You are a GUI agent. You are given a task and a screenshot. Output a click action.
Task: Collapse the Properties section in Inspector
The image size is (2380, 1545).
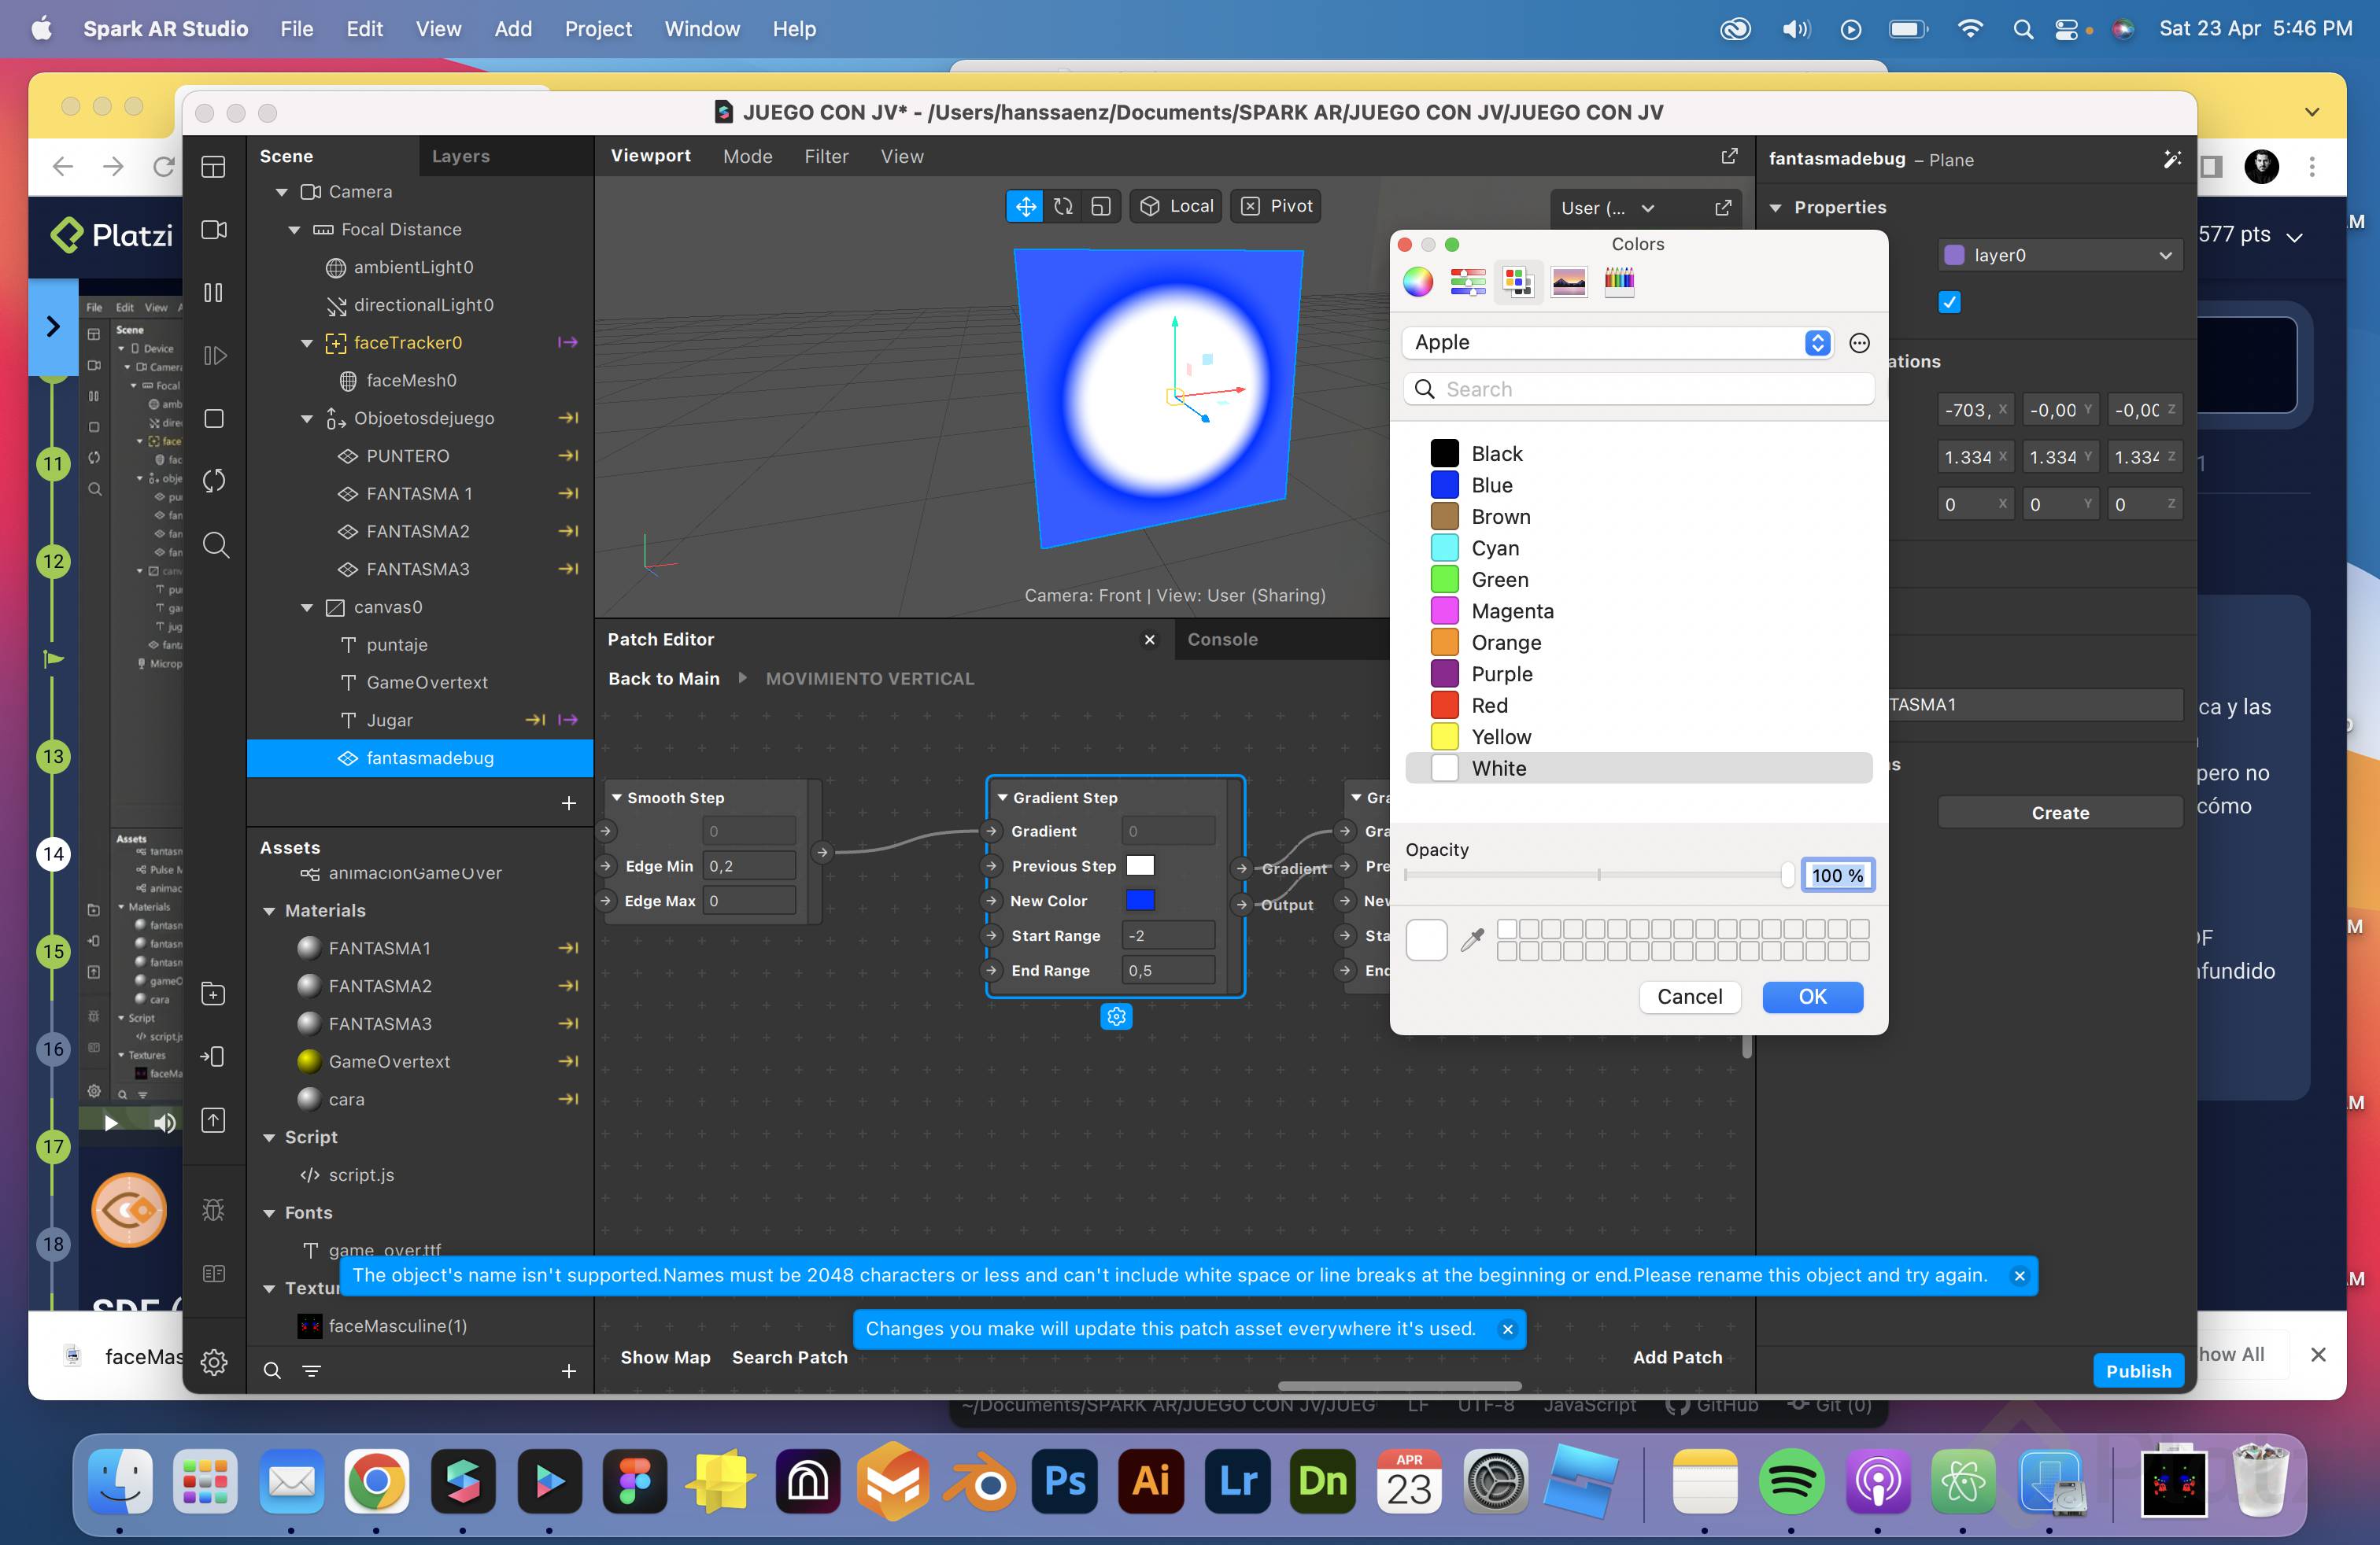1776,208
